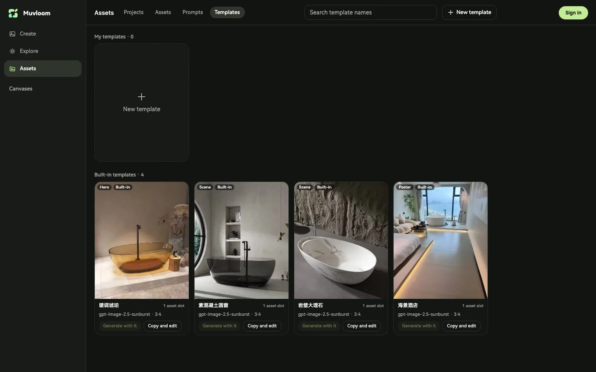The width and height of the screenshot is (596, 372).
Task: Copy and edit 素混凝土圆窗 template
Action: click(262, 326)
